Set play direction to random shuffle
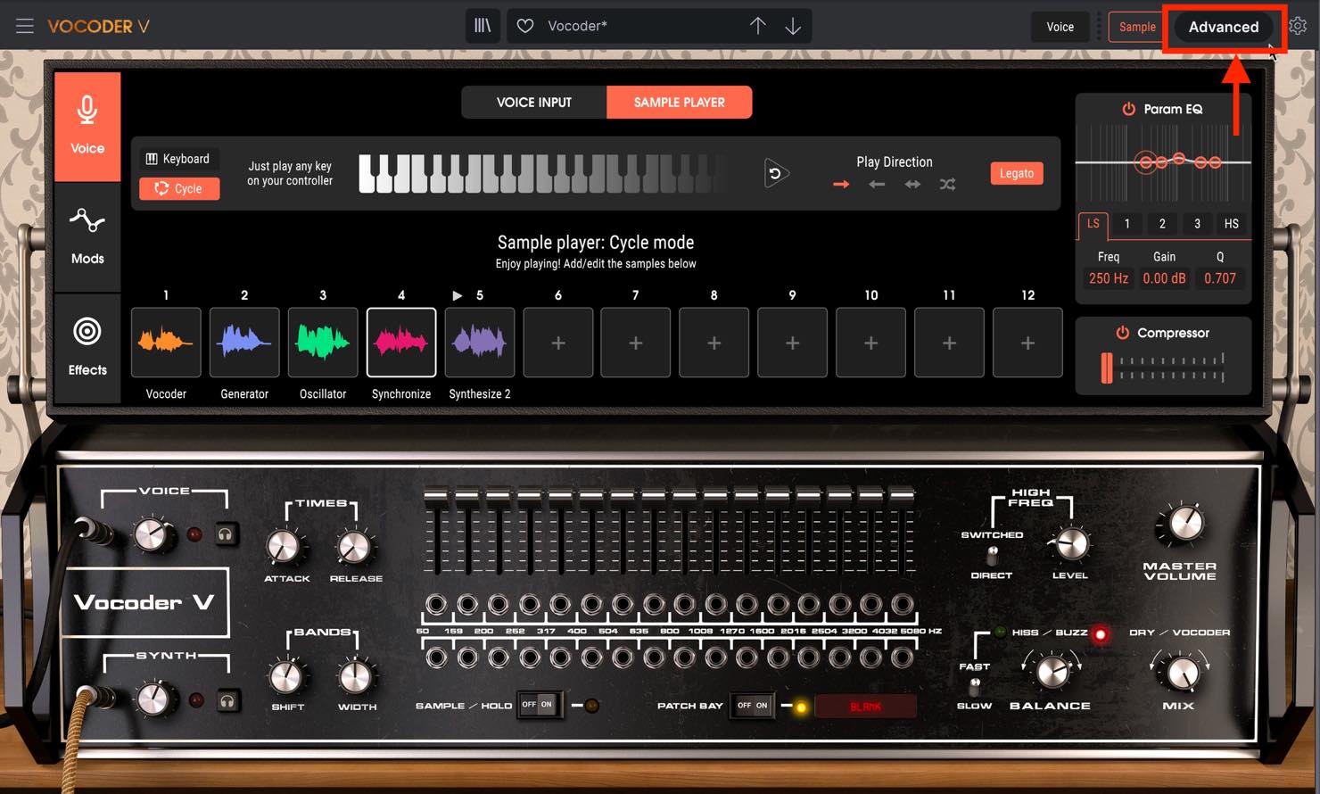This screenshot has height=794, width=1320. (947, 185)
